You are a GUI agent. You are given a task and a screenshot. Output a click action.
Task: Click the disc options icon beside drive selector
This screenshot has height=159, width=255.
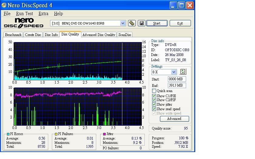click(132, 23)
